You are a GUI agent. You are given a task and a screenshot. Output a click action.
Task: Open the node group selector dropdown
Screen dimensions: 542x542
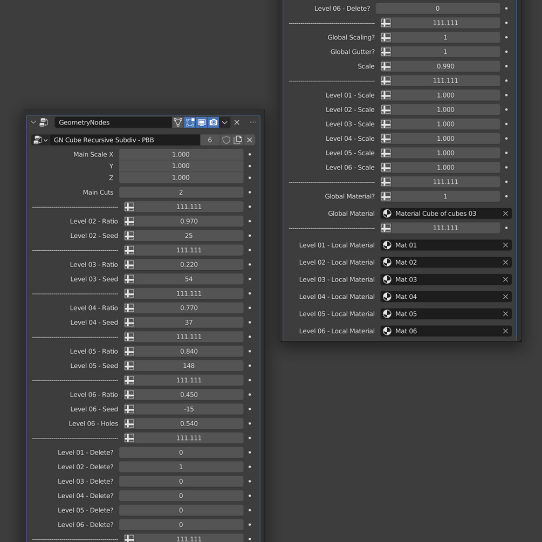pyautogui.click(x=46, y=140)
